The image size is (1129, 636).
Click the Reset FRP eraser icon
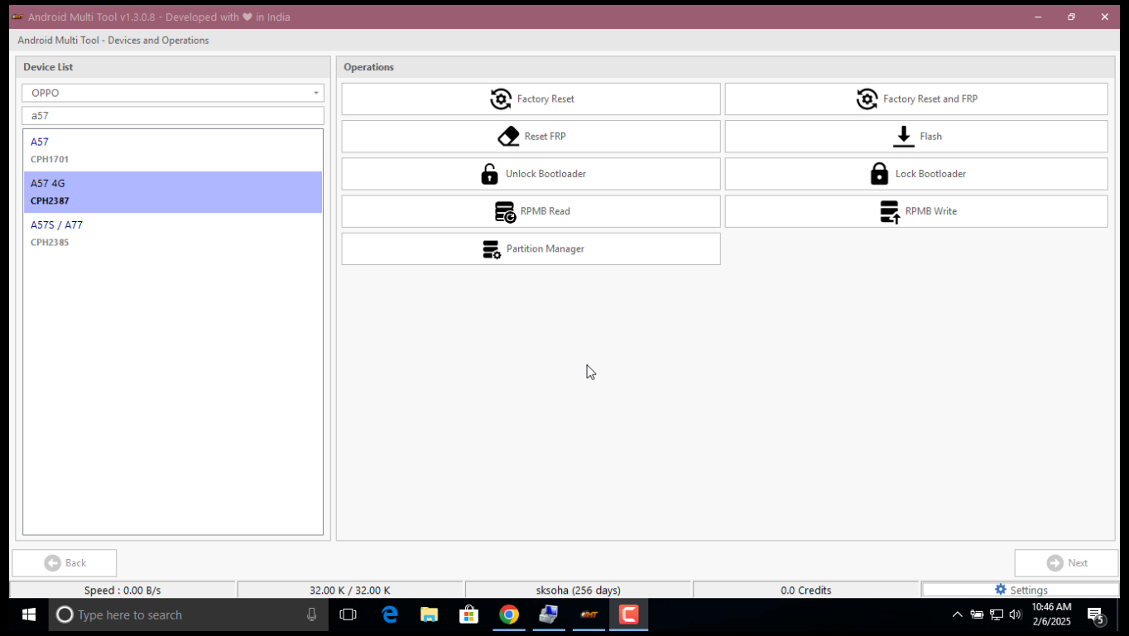(508, 137)
